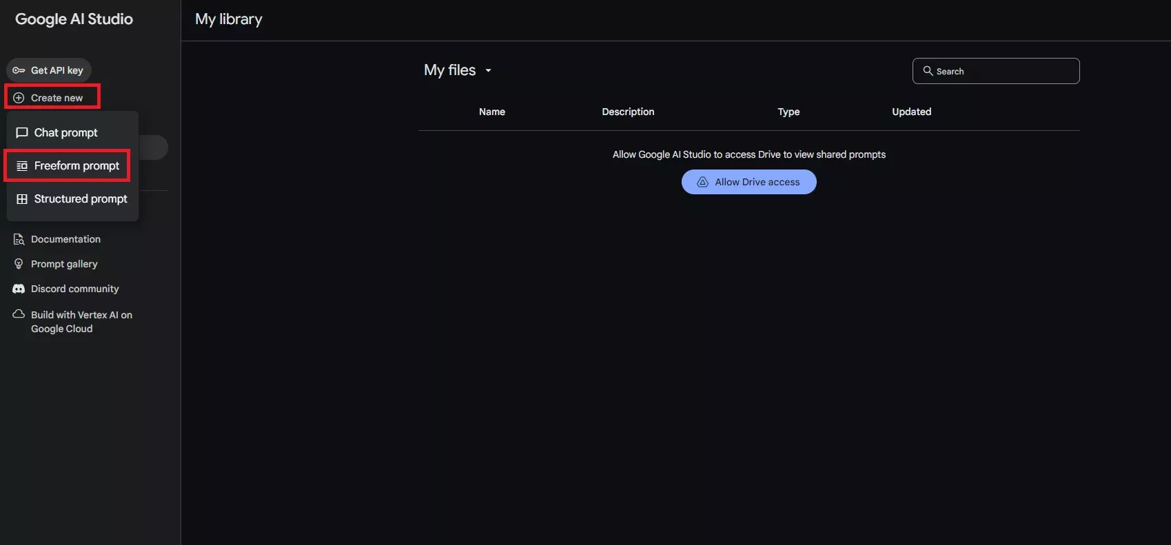The height and width of the screenshot is (545, 1171).
Task: Click the Chat prompt speech bubble icon
Action: pos(22,132)
